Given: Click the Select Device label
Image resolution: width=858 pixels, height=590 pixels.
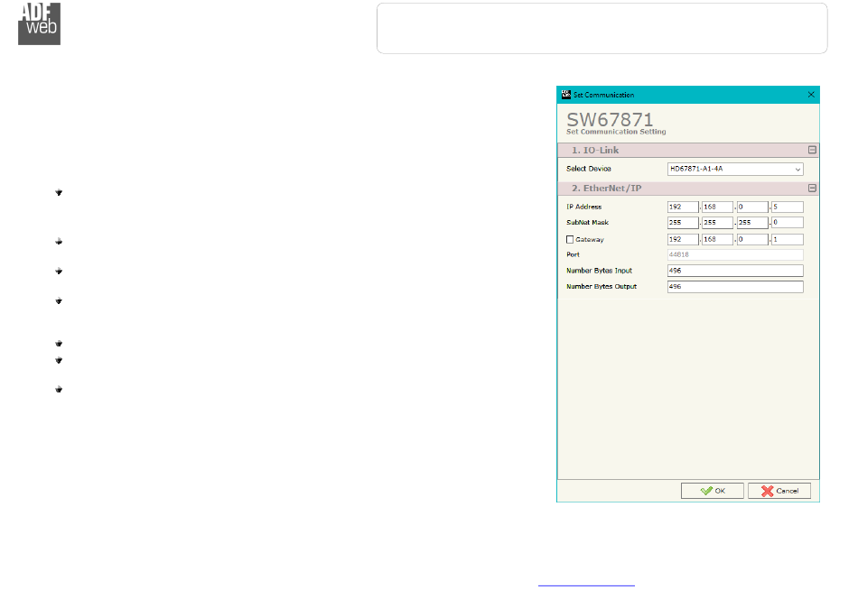Looking at the screenshot, I should click(588, 169).
